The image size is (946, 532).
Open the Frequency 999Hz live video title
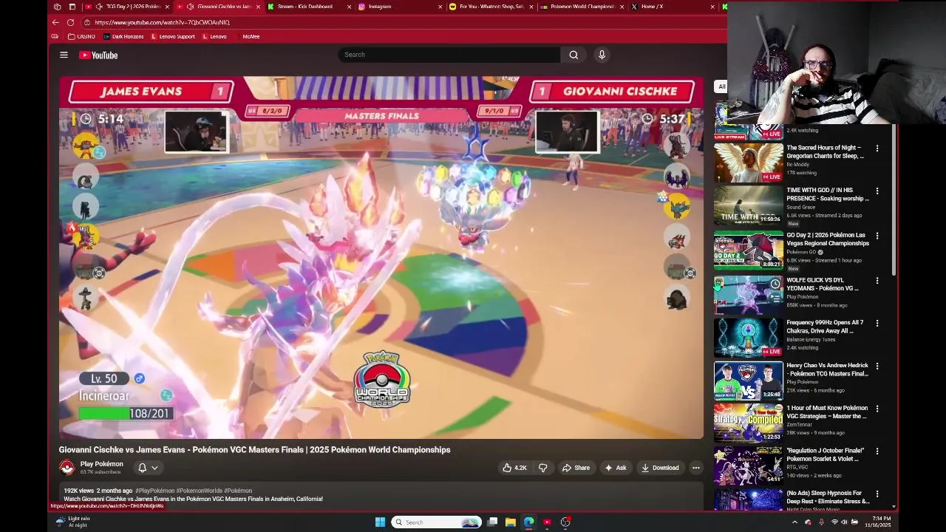825,327
